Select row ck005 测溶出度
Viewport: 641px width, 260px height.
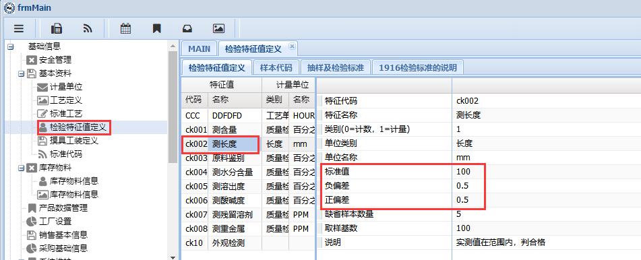pyautogui.click(x=248, y=187)
